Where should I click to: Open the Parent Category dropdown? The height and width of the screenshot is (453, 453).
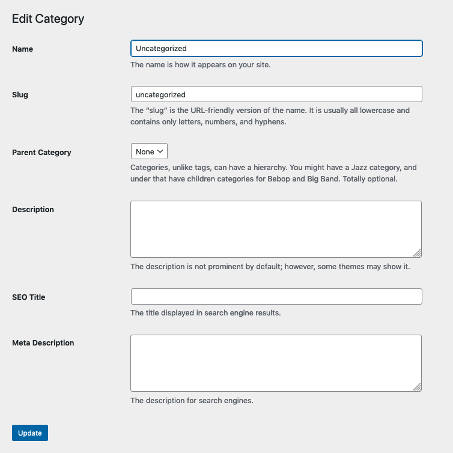tap(149, 152)
